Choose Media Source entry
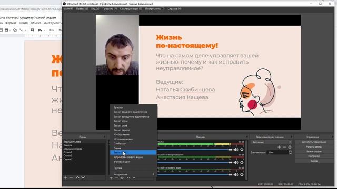337x189 pixels. (x=134, y=139)
